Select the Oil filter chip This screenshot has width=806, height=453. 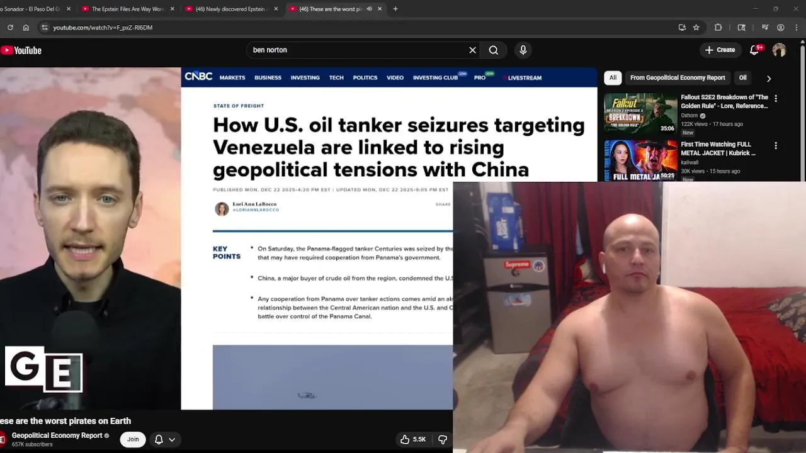(743, 78)
